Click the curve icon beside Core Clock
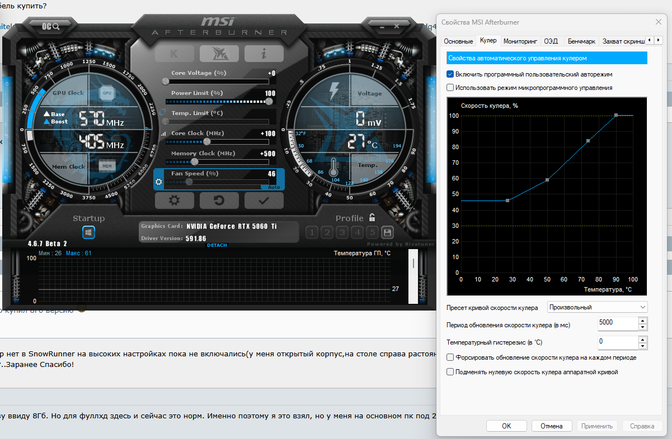 tap(163, 134)
